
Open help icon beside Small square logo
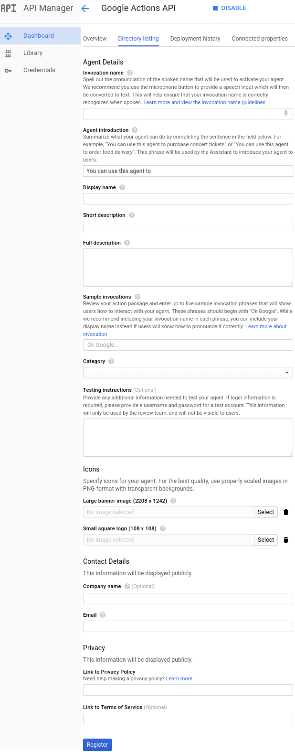point(163,528)
